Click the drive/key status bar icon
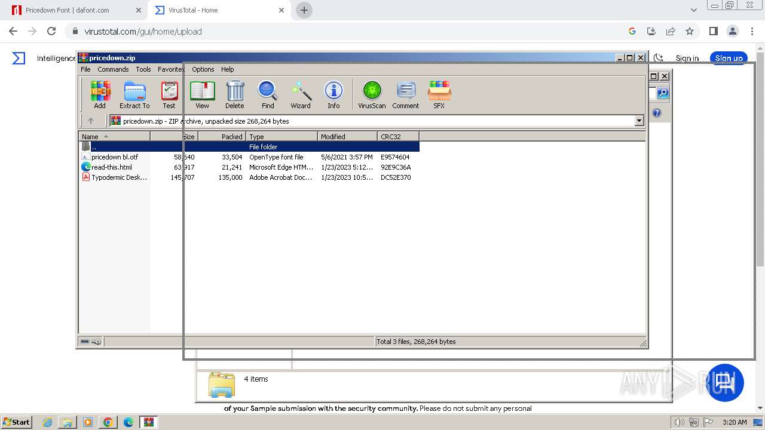This screenshot has width=765, height=430. click(x=91, y=342)
